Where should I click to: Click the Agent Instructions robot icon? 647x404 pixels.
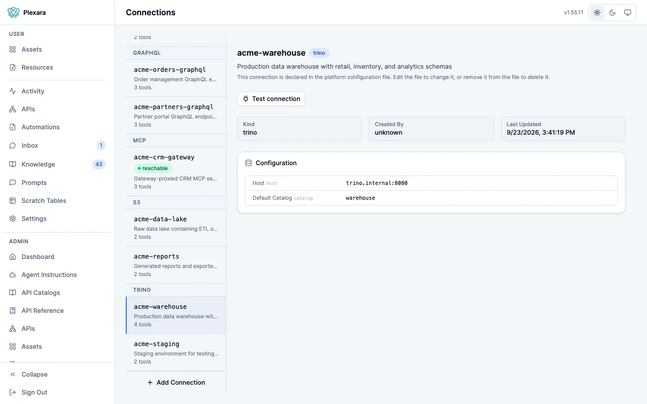pos(13,275)
